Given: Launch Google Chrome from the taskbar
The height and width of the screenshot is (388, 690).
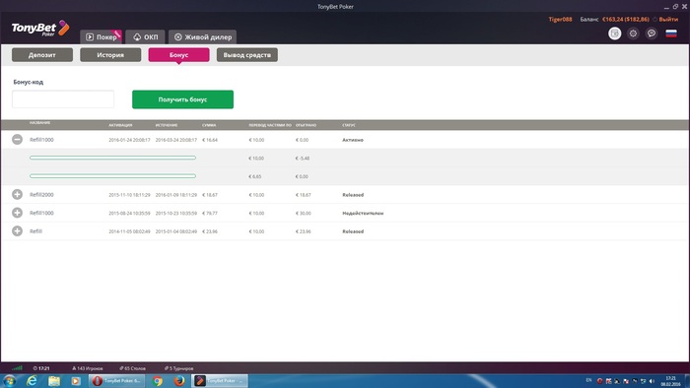Looking at the screenshot, I should [157, 380].
